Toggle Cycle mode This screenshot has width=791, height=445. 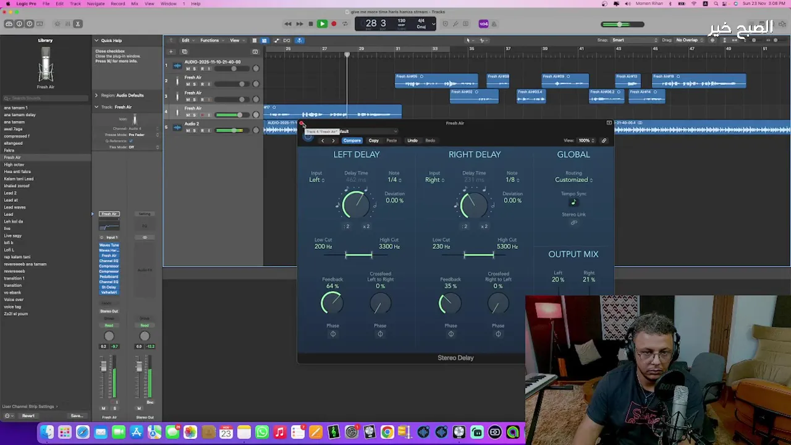(345, 23)
